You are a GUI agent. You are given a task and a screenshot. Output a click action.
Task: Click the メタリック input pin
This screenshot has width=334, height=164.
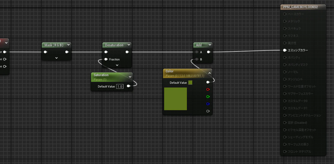click(x=284, y=21)
